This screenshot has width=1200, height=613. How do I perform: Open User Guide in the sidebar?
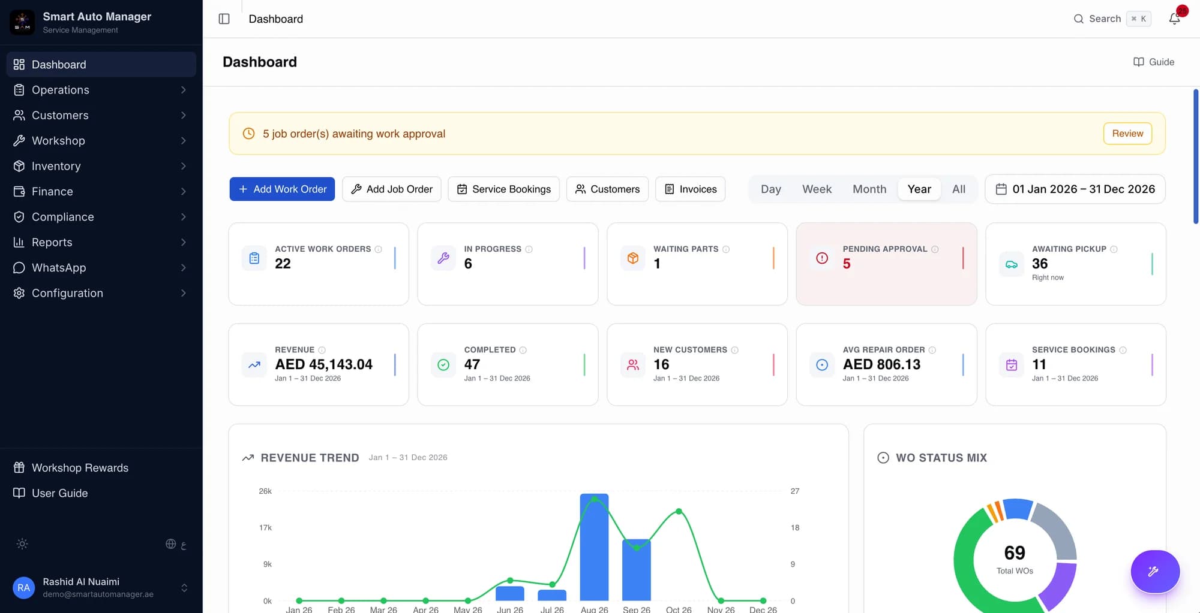pos(101,493)
